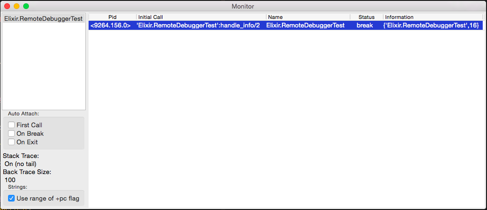Click the break status cell in process row
487x210 pixels.
tap(365, 26)
